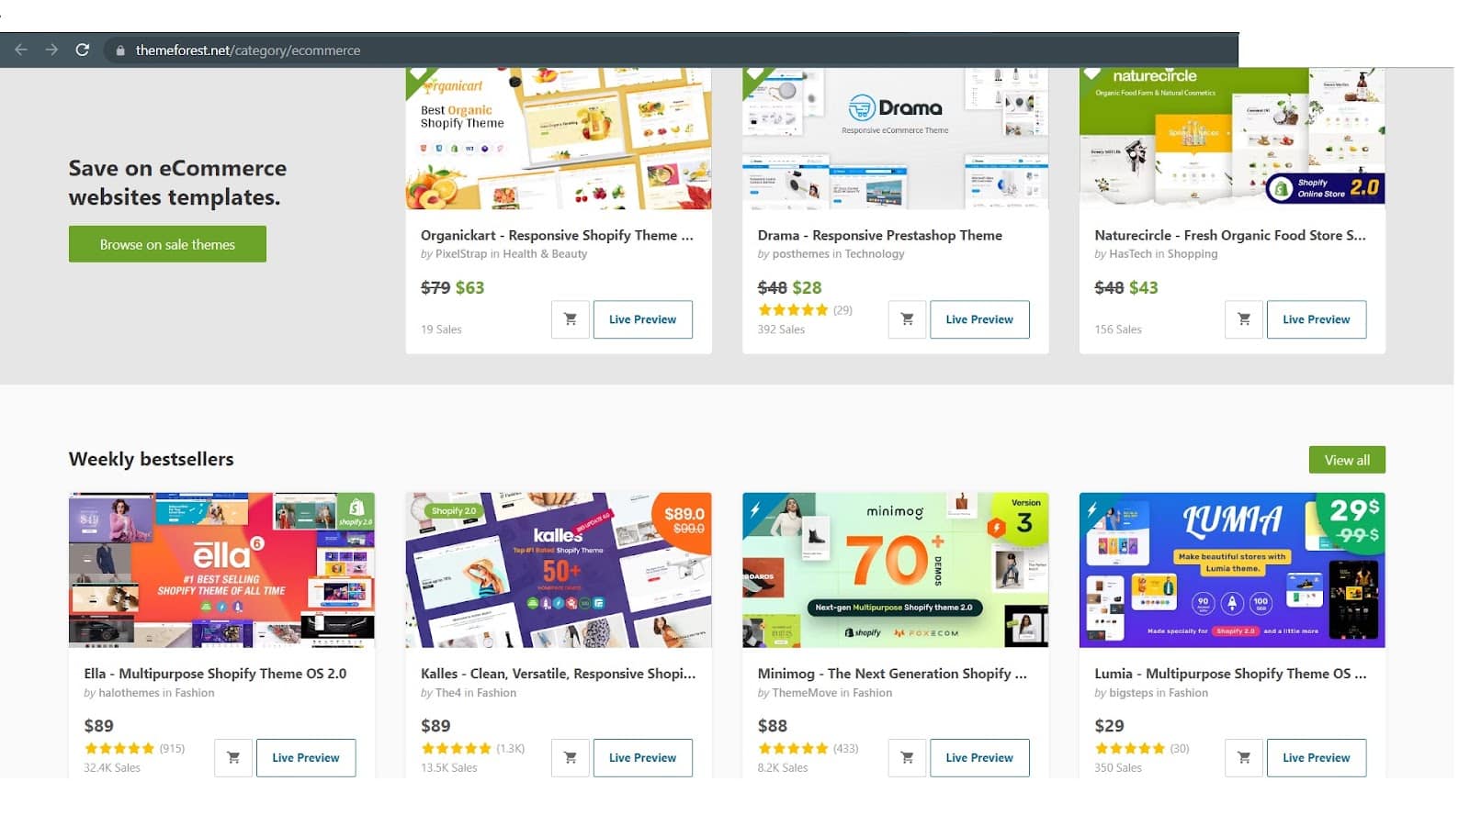Open the Lumia theme thumbnail image
Viewport: 1470px width, 826px height.
(1232, 570)
